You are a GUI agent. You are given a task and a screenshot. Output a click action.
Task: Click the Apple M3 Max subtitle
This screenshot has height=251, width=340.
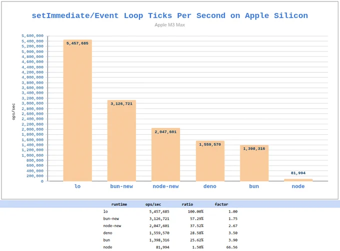[x=170, y=25]
